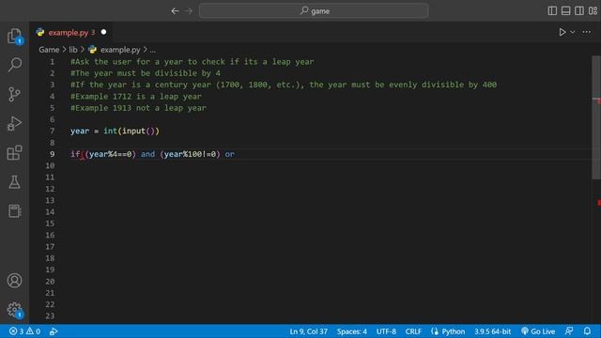Click example.py in the breadcrumb
This screenshot has width=601, height=338.
coord(120,50)
